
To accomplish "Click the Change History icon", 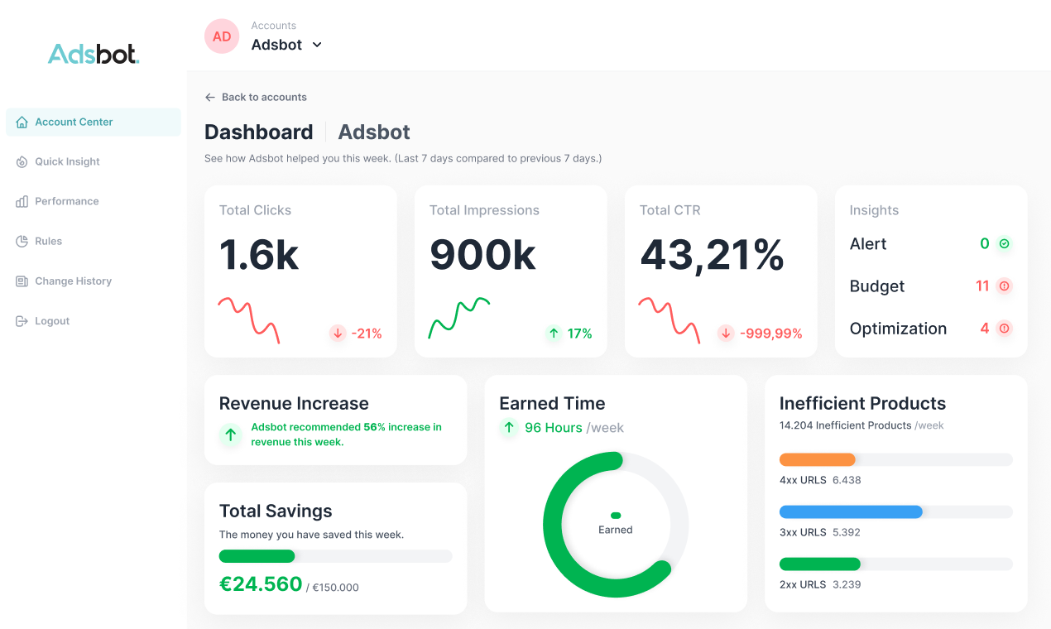I will (22, 281).
